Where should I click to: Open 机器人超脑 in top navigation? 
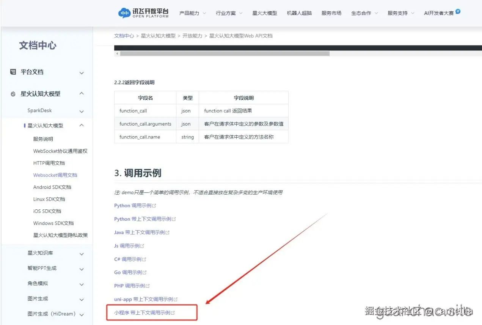tap(299, 13)
